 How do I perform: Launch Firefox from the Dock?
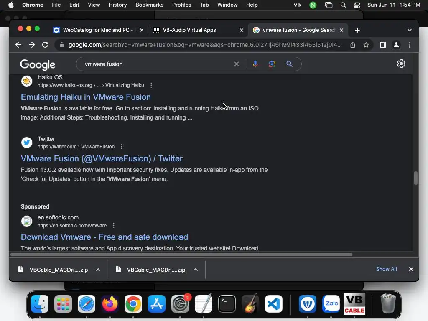click(110, 304)
